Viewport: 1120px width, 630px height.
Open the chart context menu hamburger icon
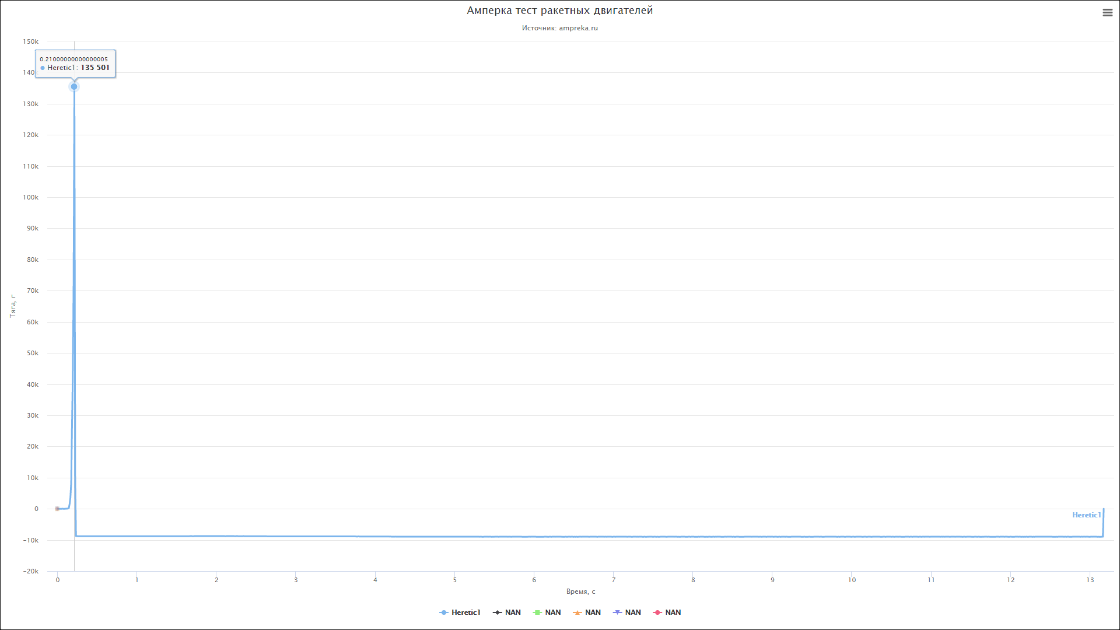[1107, 13]
